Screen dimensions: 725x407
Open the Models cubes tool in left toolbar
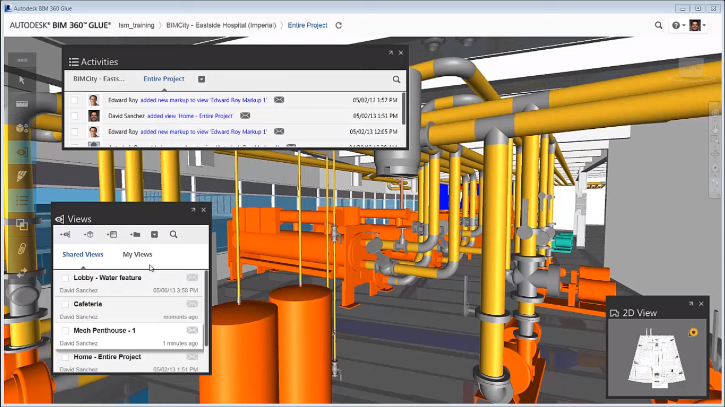click(22, 128)
